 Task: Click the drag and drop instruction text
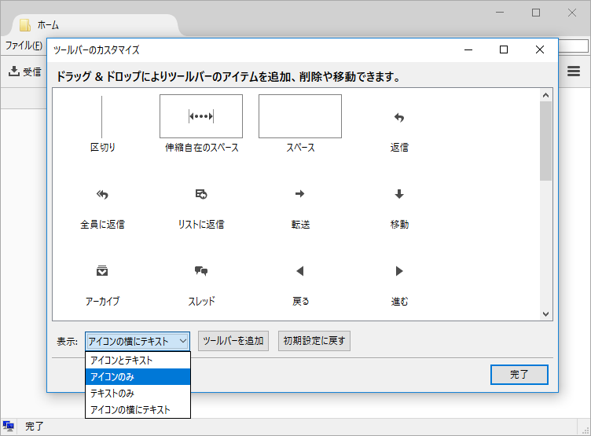tap(229, 77)
